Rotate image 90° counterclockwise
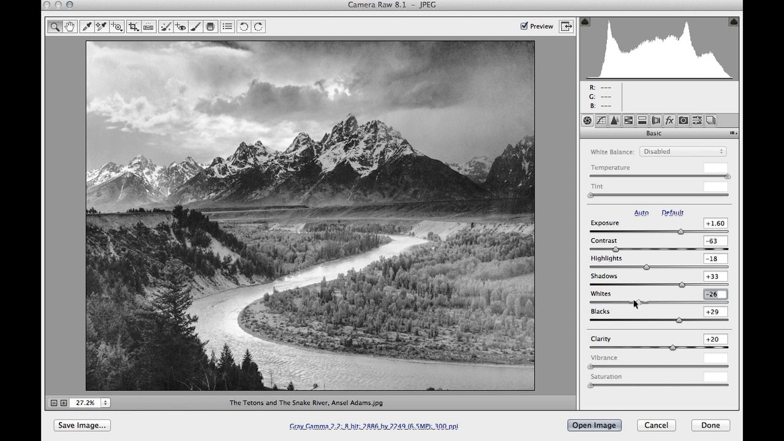This screenshot has width=784, height=441. [244, 26]
